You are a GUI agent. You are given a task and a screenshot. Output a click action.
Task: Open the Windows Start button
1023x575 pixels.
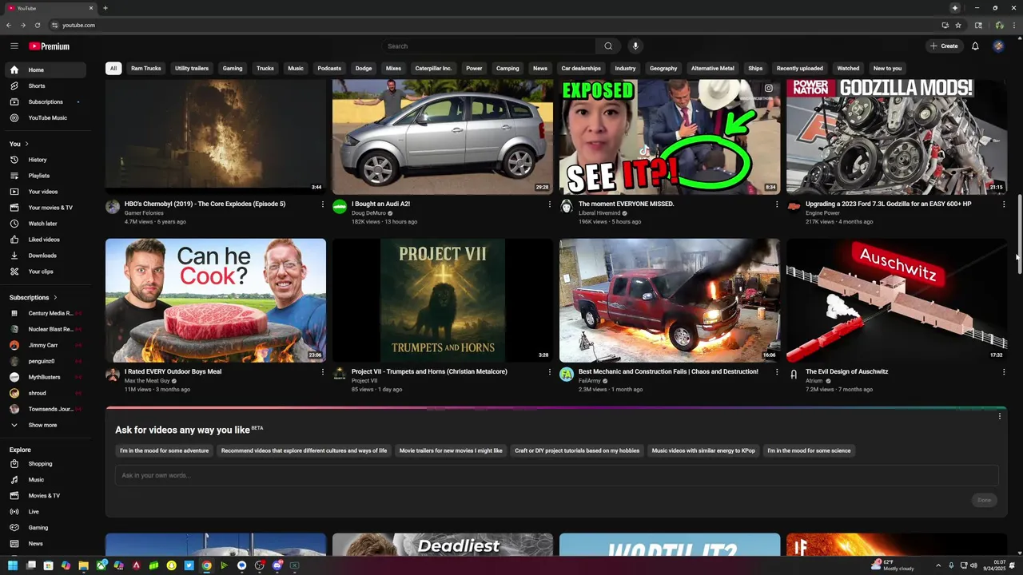point(13,565)
